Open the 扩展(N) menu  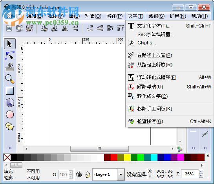(x=178, y=16)
